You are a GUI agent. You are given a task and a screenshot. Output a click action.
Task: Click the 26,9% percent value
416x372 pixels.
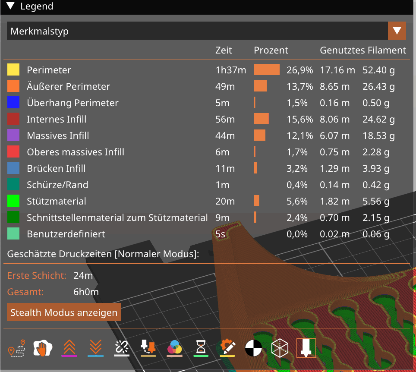[299, 70]
